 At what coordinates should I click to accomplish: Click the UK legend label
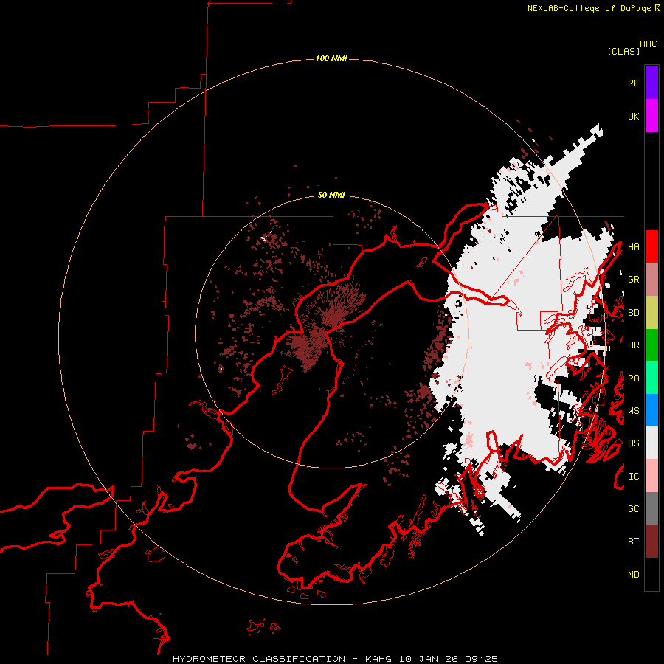click(x=633, y=116)
